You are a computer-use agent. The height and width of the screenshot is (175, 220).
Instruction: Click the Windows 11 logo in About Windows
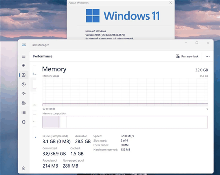123,16
